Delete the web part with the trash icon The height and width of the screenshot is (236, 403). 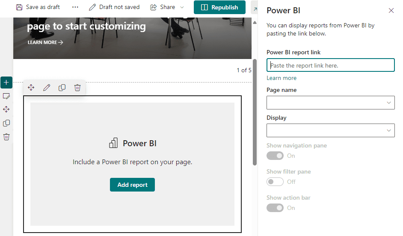77,88
